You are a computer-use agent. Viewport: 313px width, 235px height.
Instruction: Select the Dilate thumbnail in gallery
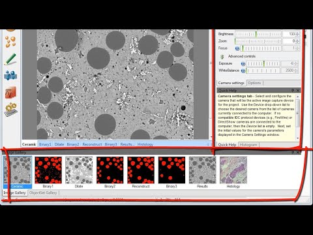click(79, 172)
